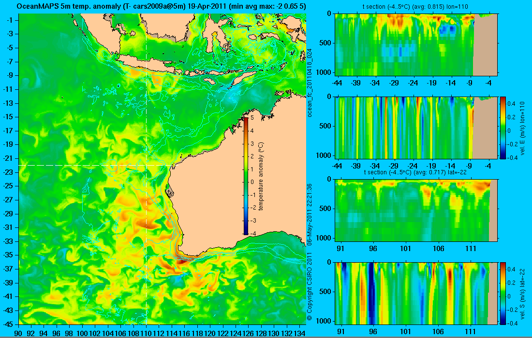Select the '06-May-2011 22:21:36' timestamp
The image size is (532, 338).
point(310,215)
